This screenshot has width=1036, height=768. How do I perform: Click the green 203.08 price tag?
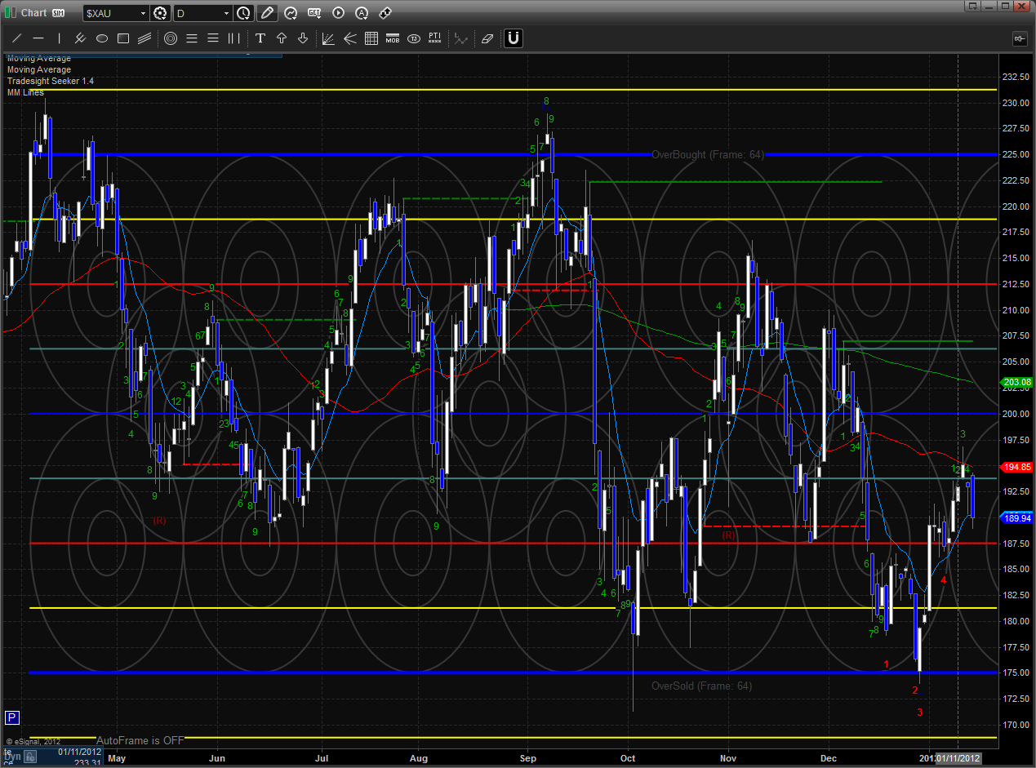click(1018, 382)
